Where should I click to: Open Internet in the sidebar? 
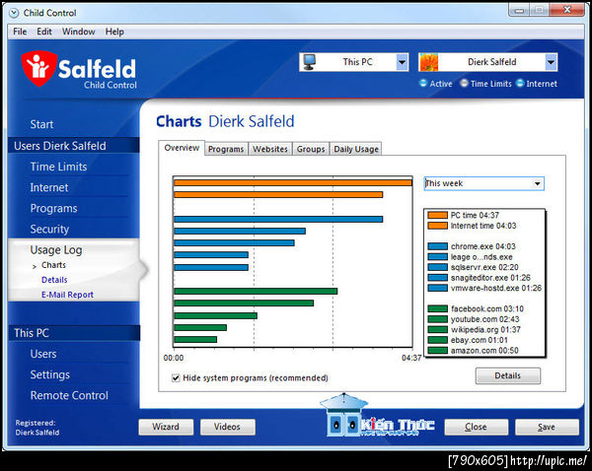49,187
